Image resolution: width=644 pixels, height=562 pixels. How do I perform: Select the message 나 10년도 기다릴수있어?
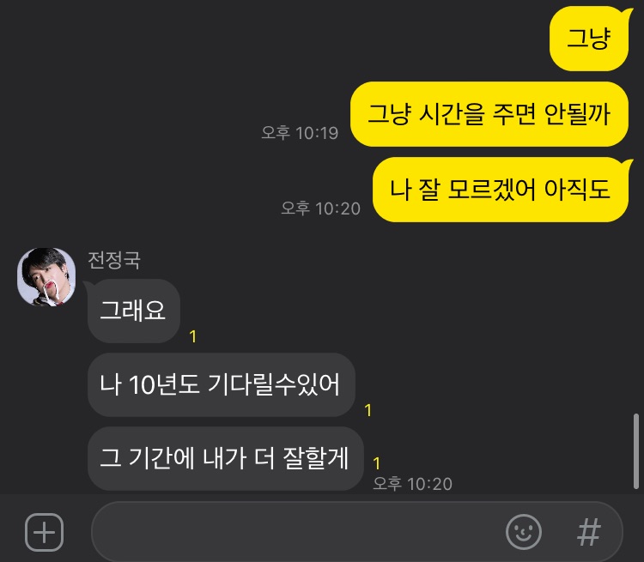coord(221,384)
